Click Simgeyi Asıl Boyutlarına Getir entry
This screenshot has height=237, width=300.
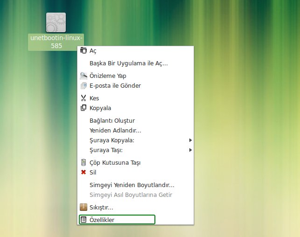tap(135, 195)
